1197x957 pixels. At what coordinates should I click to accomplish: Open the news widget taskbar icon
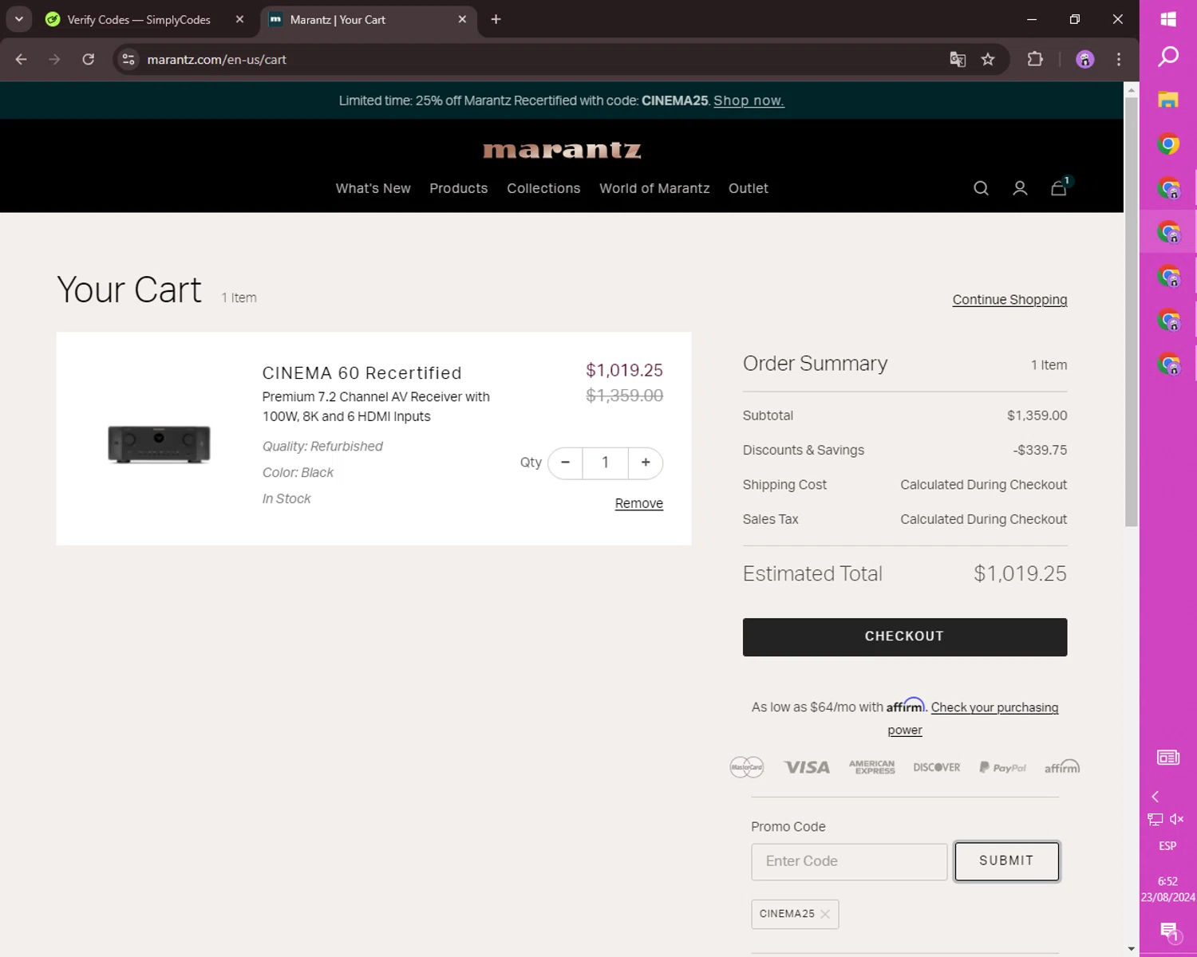click(x=1168, y=758)
